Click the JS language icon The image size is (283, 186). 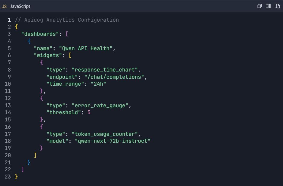click(4, 6)
